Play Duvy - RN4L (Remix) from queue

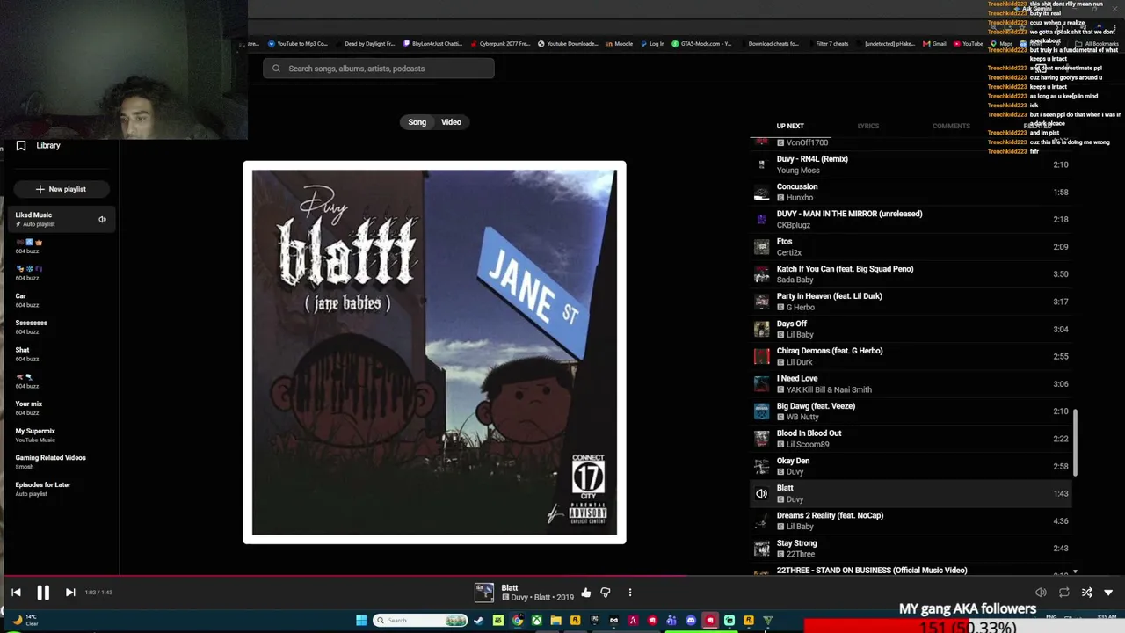click(911, 164)
